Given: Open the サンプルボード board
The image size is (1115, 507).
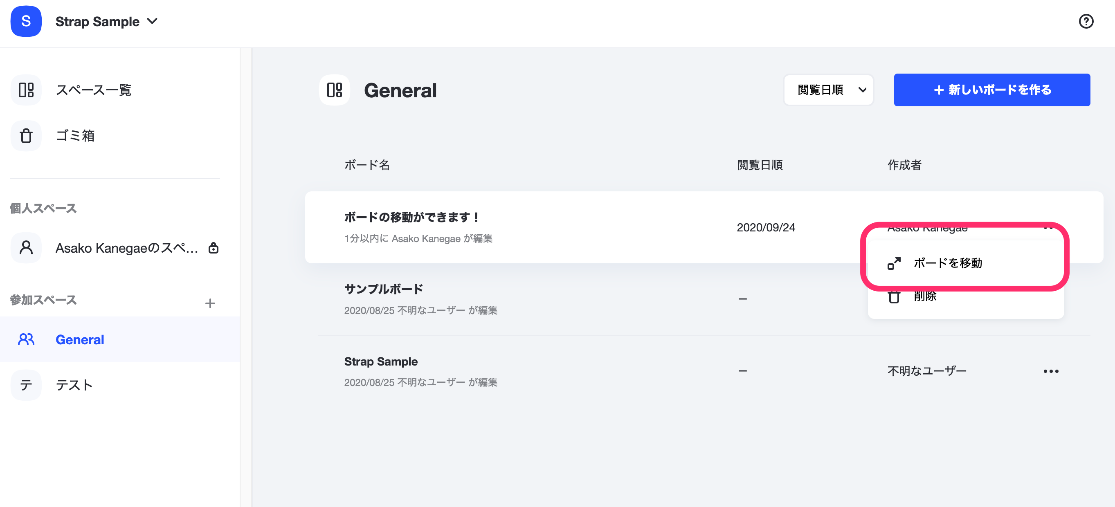Looking at the screenshot, I should tap(384, 289).
